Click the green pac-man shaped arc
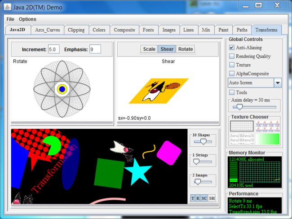Image resolution: width=292 pixels, height=219 pixels. [53, 146]
